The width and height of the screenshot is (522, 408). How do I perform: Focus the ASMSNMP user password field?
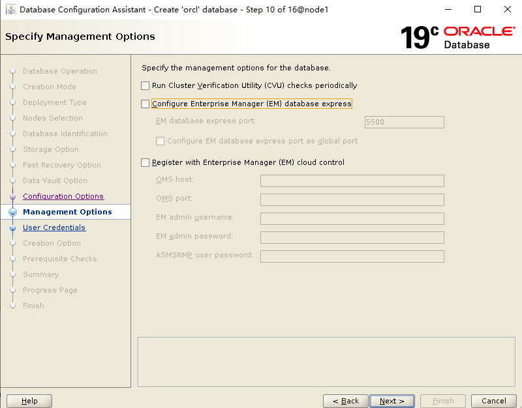[352, 256]
